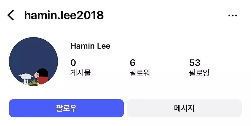Tap the 게시물 posts label
The height and width of the screenshot is (126, 251).
coord(81,73)
